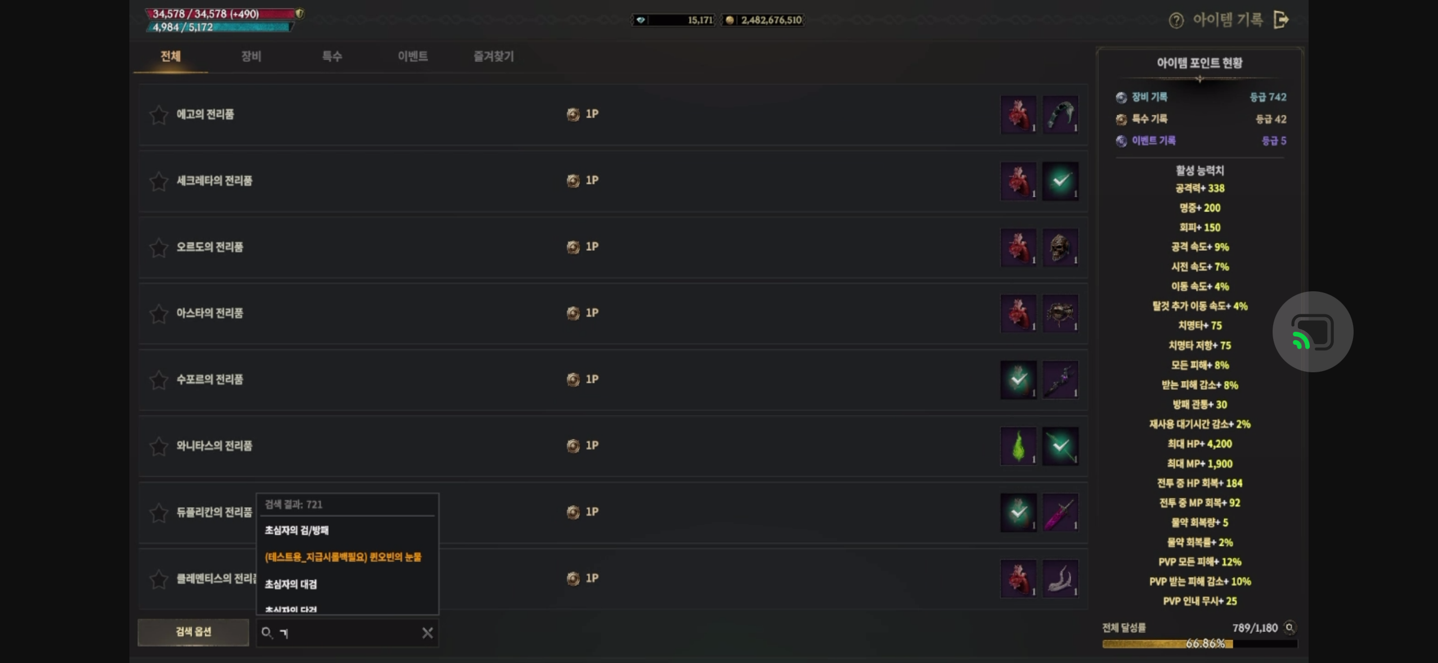Image resolution: width=1438 pixels, height=663 pixels.
Task: Click the 전체 달성률 progress bar
Action: click(x=1200, y=643)
